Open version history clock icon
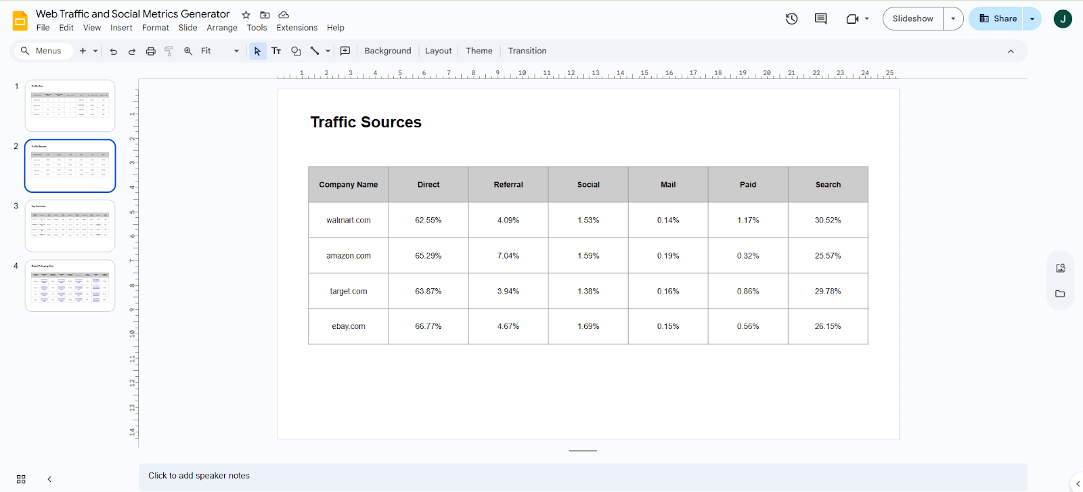The height and width of the screenshot is (492, 1083). point(791,19)
